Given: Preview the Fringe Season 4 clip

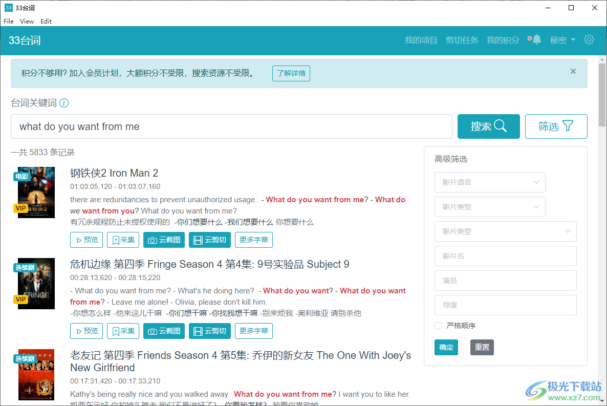Looking at the screenshot, I should [x=86, y=331].
